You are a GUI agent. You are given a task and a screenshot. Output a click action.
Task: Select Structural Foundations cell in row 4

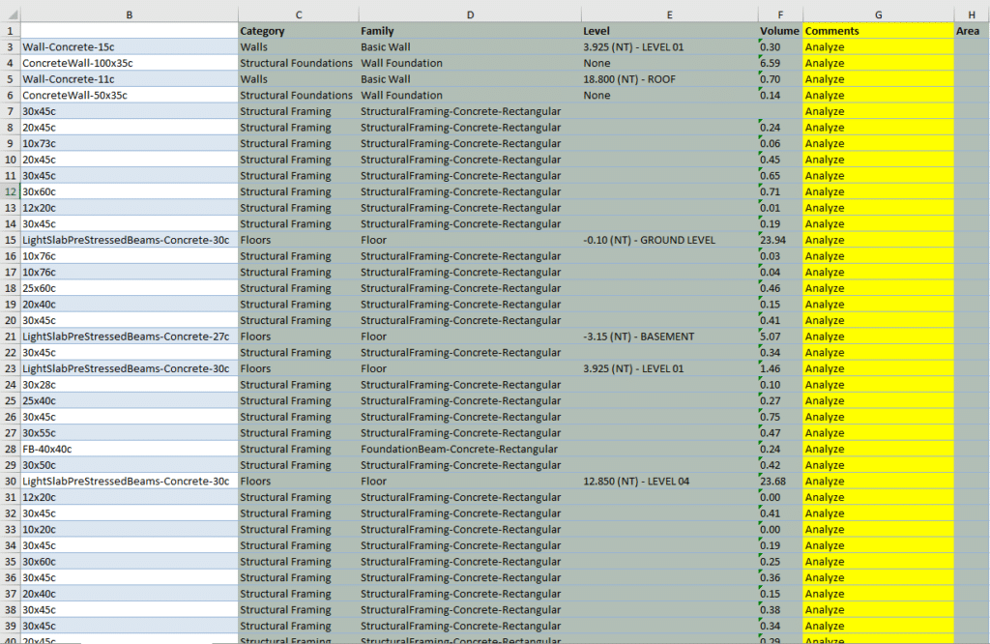(x=298, y=63)
